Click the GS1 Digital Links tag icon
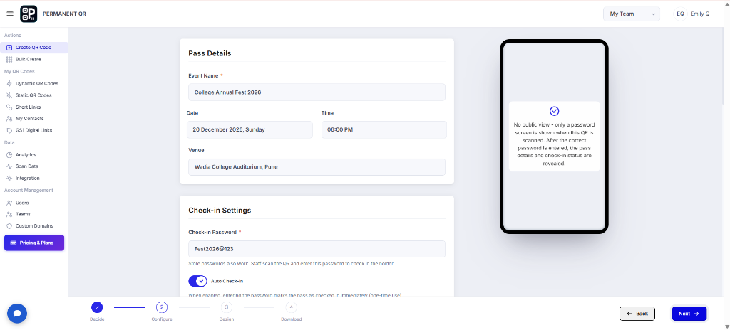The image size is (730, 330). point(9,131)
